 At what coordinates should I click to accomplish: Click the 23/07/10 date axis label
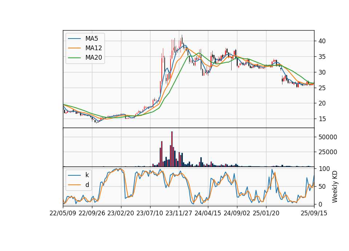click(150, 213)
